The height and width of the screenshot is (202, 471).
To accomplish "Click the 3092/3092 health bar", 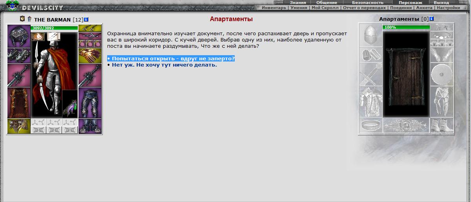I will 54,28.
